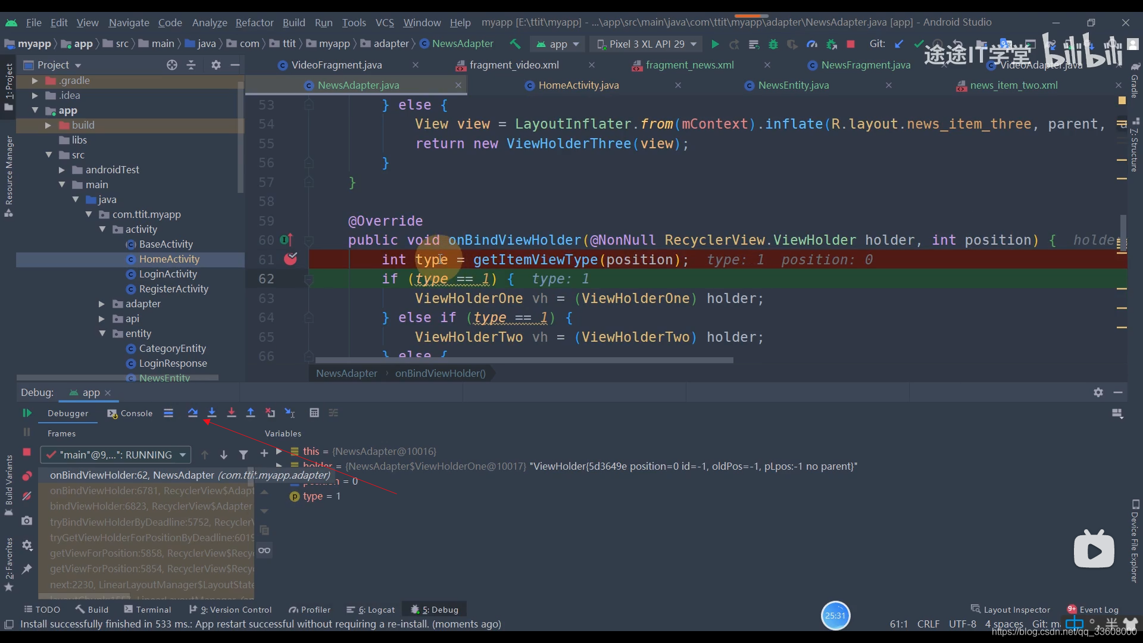Hide the Project panel minus icon
1143x643 pixels.
click(235, 65)
